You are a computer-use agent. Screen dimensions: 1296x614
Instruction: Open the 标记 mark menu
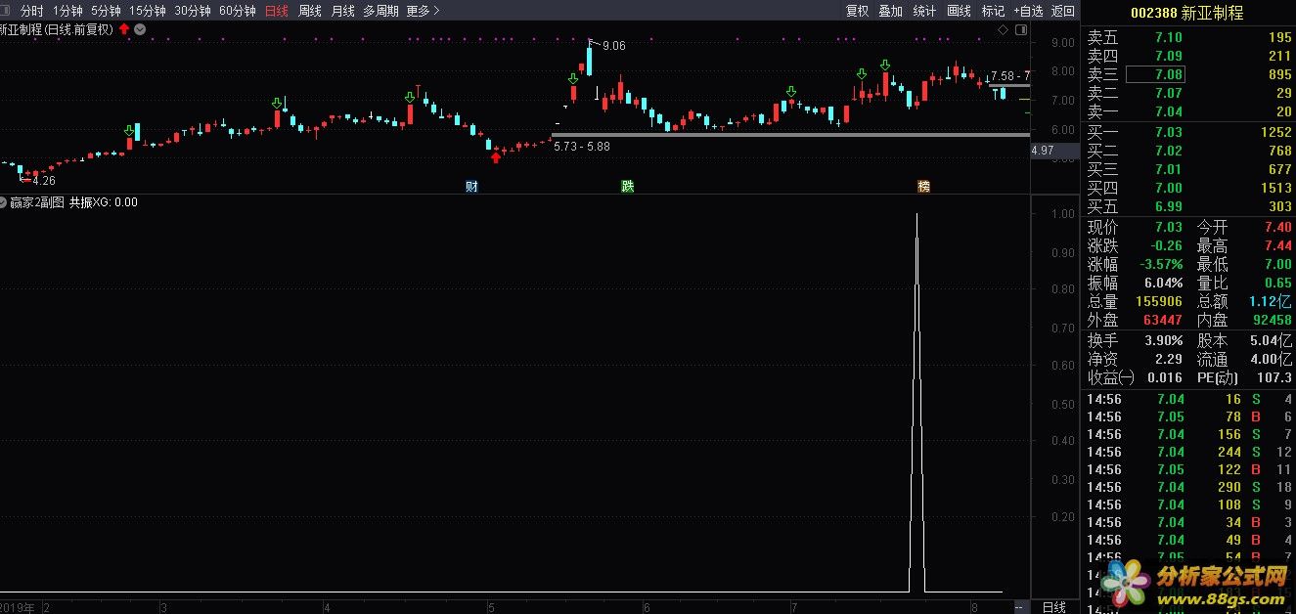[993, 11]
